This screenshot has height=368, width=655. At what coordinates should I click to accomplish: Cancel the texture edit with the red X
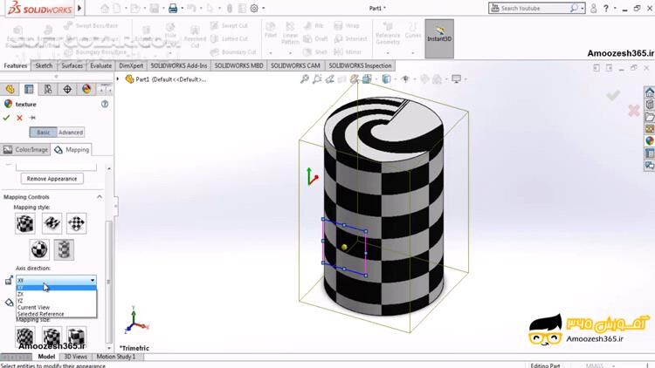pyautogui.click(x=19, y=118)
